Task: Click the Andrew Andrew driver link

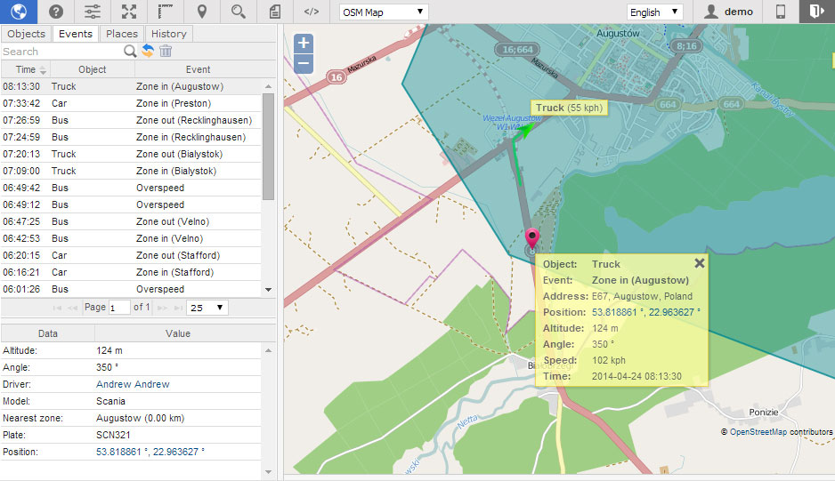Action: (133, 384)
